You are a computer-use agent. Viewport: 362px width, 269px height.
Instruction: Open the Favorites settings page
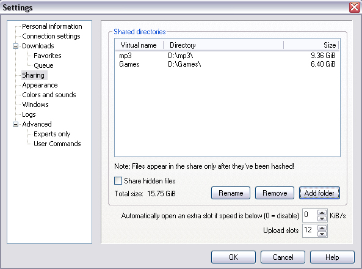coord(48,56)
